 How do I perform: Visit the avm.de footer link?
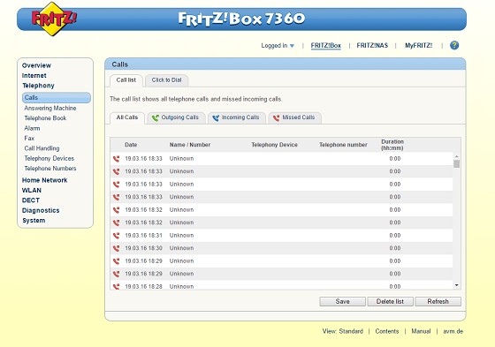pyautogui.click(x=453, y=331)
